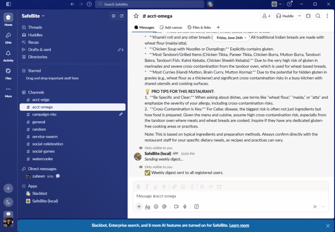Star the acct-omega channel
This screenshot has height=232, width=335.
pos(136,16)
